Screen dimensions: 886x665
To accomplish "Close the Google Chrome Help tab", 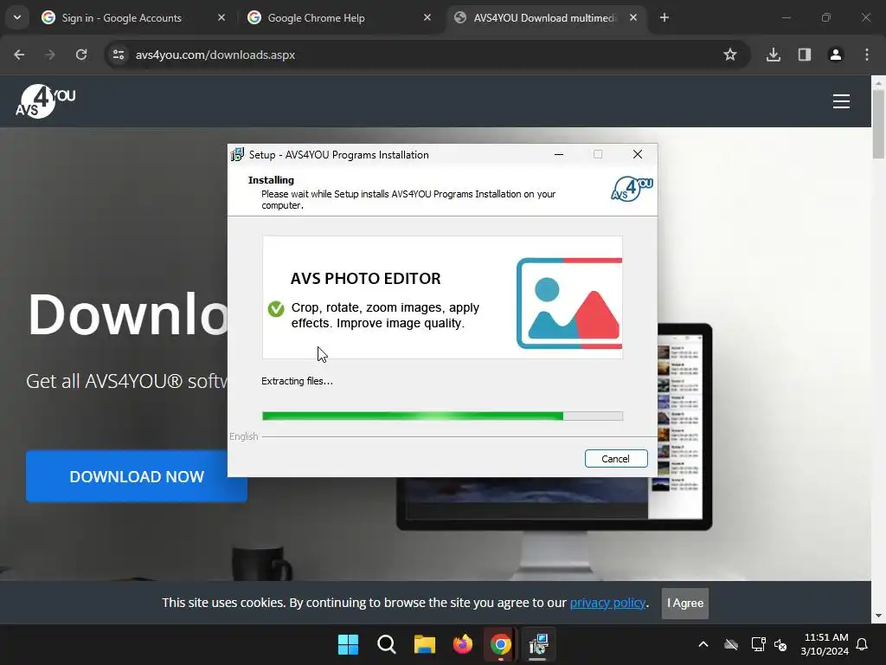I will click(427, 17).
